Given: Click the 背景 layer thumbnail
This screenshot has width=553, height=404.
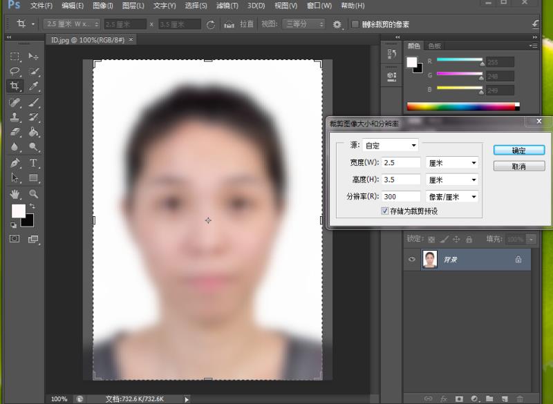Looking at the screenshot, I should 430,259.
